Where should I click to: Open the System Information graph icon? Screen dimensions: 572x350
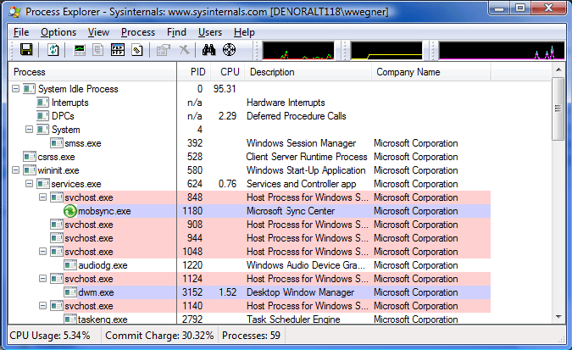[80, 50]
